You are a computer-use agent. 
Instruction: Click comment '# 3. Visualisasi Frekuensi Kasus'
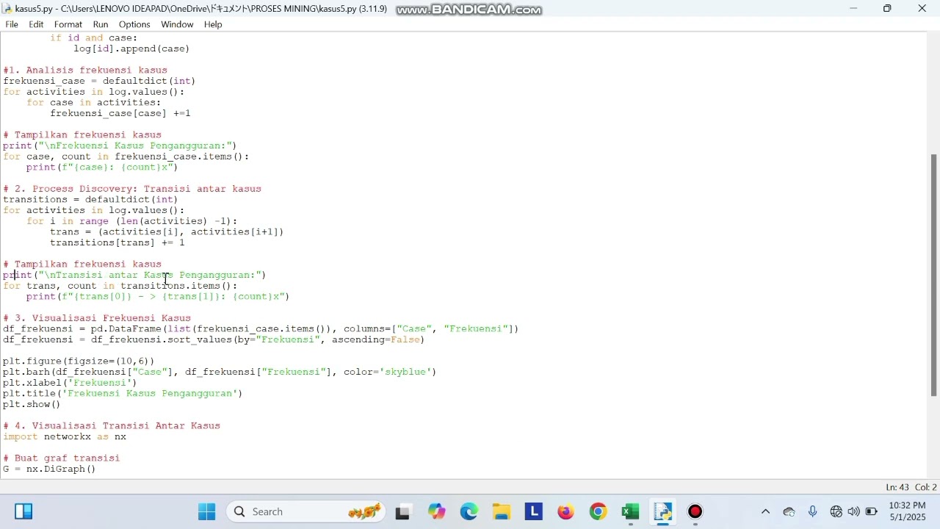(97, 318)
